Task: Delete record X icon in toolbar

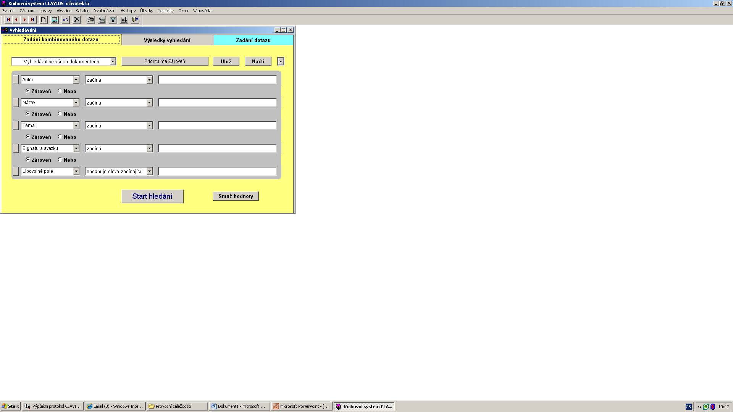Action: click(77, 20)
